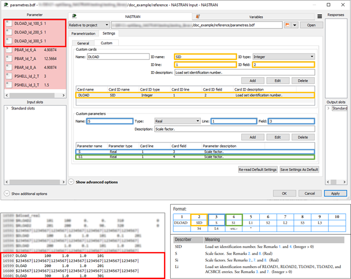This screenshot has height=279, width=351.
Task: Expand the Standard slots tree in Input slots
Action: [7, 108]
